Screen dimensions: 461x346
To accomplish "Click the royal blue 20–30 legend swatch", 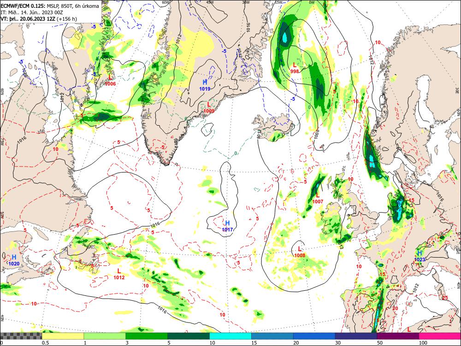I will click(314, 336).
